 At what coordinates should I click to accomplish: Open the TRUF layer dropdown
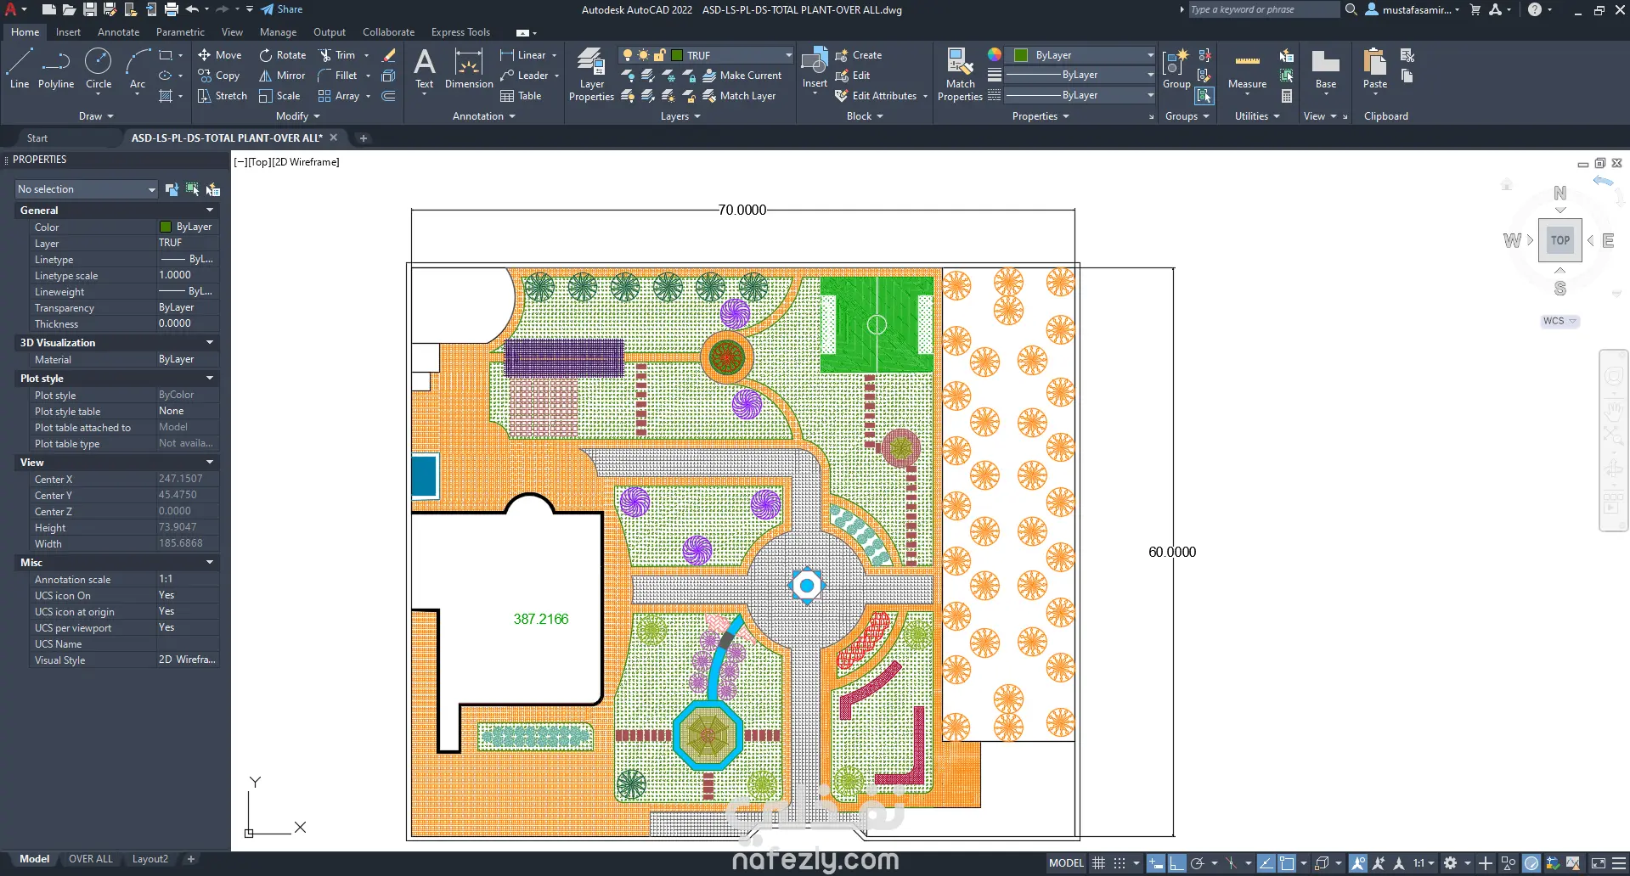[788, 55]
